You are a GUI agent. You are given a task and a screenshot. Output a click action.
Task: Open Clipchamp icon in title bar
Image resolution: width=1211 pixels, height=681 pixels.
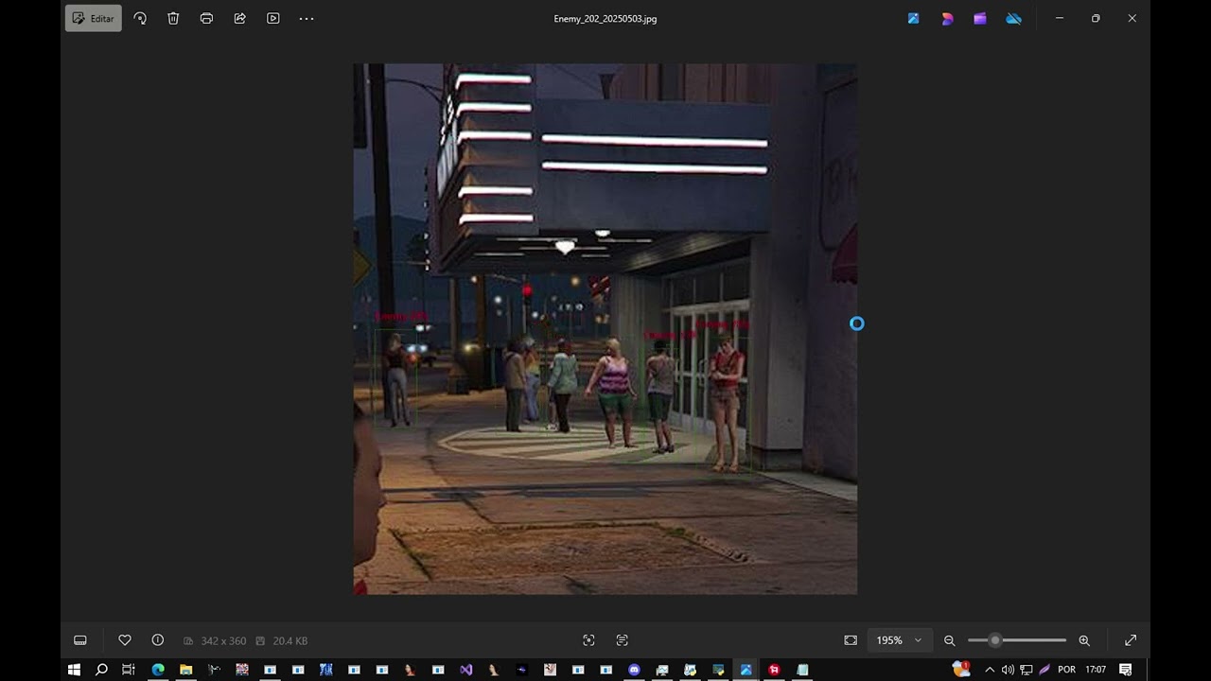click(x=980, y=18)
